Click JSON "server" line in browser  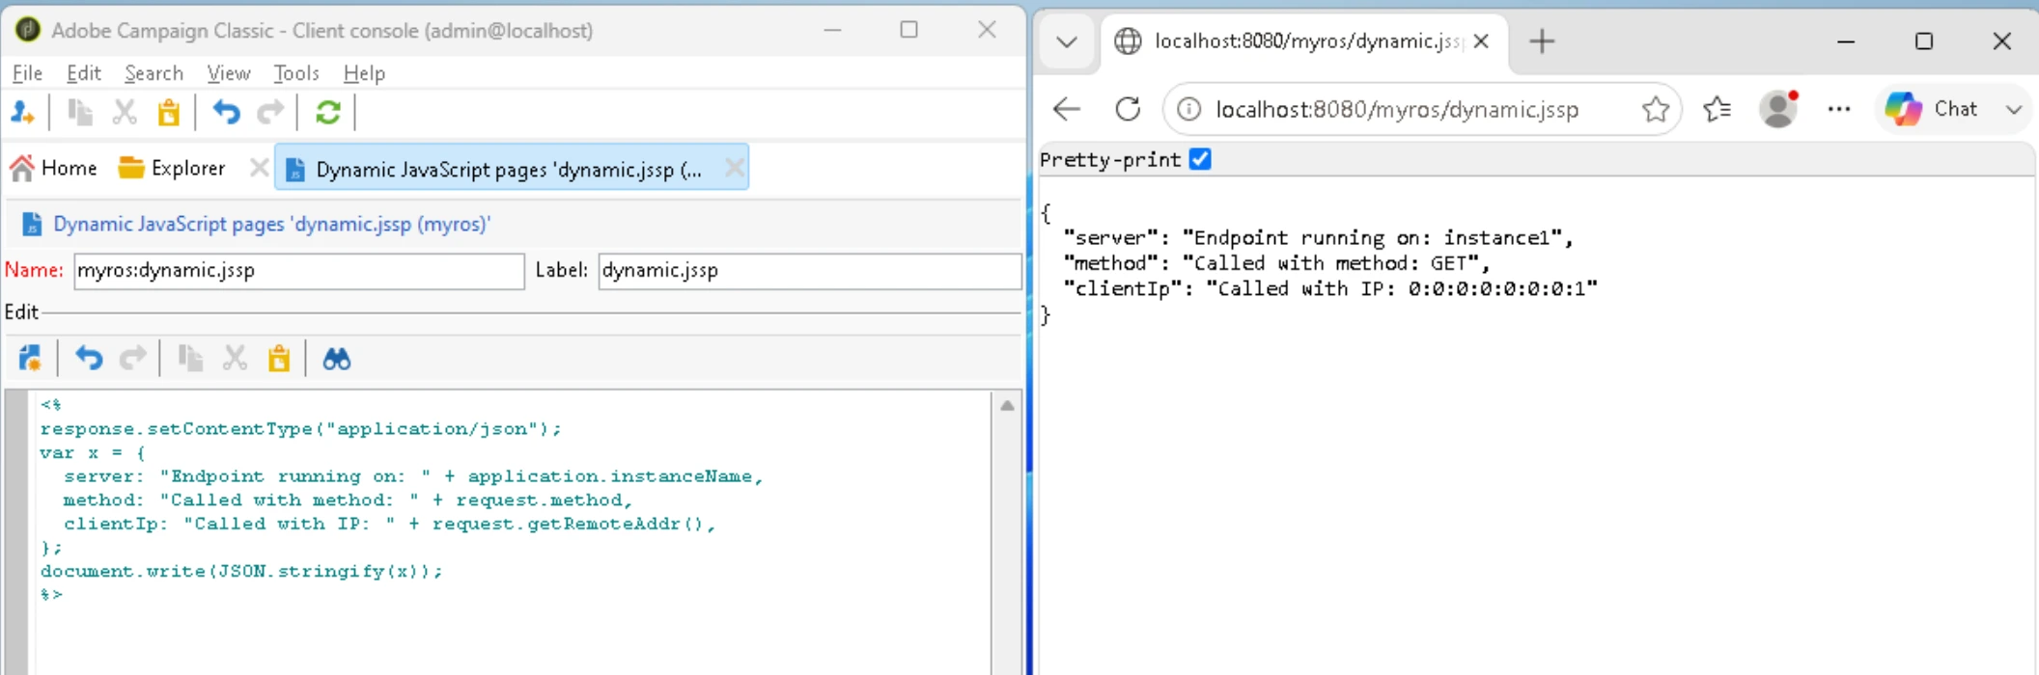pyautogui.click(x=1318, y=238)
